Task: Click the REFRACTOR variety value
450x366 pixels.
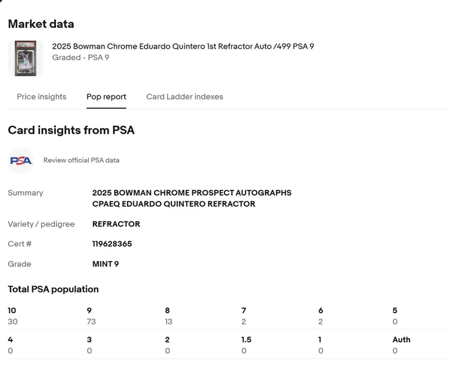Action: coord(116,224)
